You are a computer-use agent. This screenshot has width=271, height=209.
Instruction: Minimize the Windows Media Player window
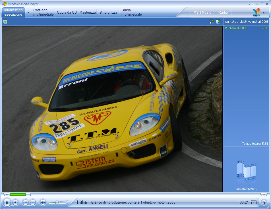[x=257, y=4]
